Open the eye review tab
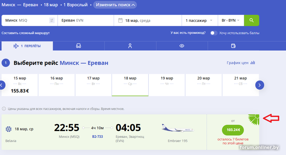 coord(182,46)
